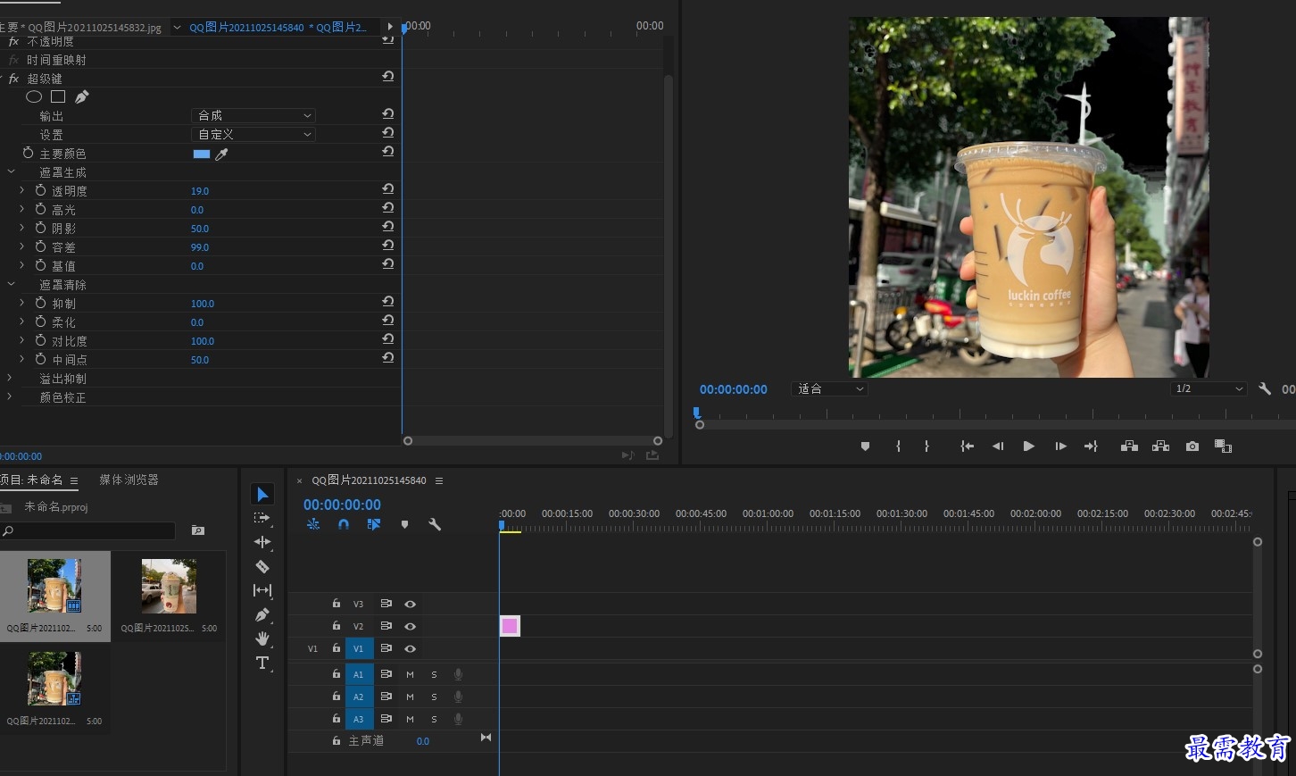Open comparison view in program monitor

coord(1223,446)
